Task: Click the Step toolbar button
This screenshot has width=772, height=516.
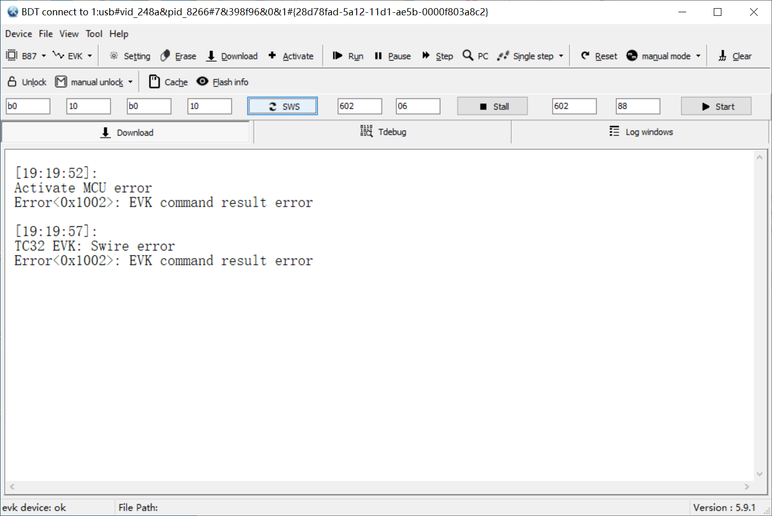Action: tap(438, 56)
